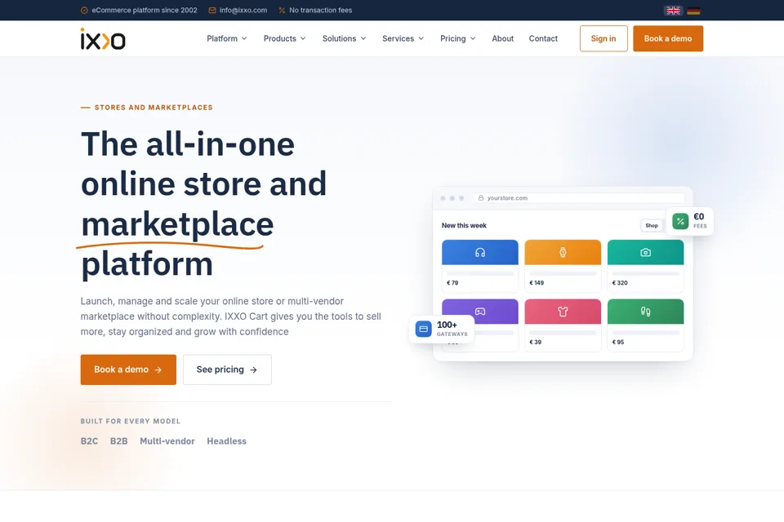Click the lock icon in yourstore.com bar
Viewport: 784px width, 522px height.
click(481, 198)
